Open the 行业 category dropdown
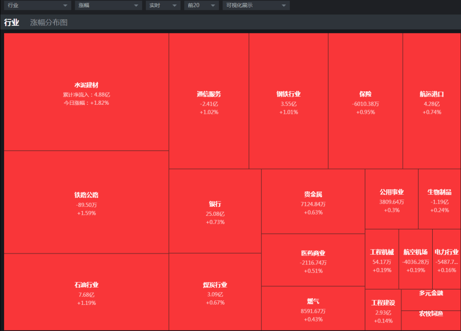The width and height of the screenshot is (461, 331). click(37, 5)
